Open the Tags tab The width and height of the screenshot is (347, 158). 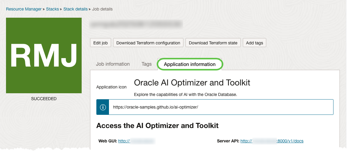(146, 64)
